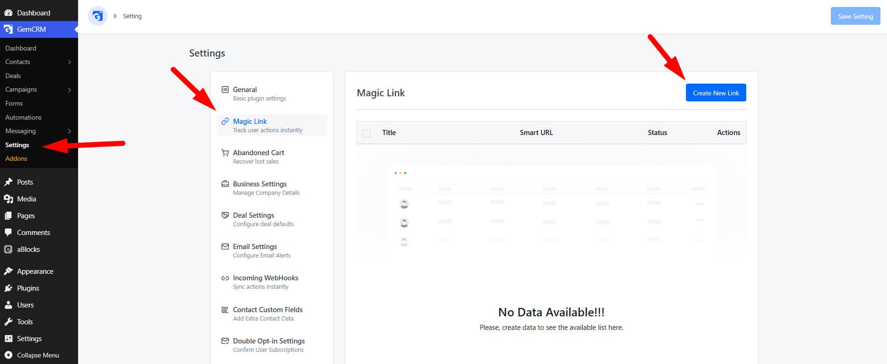Click the Plugins plug icon

tap(8, 288)
